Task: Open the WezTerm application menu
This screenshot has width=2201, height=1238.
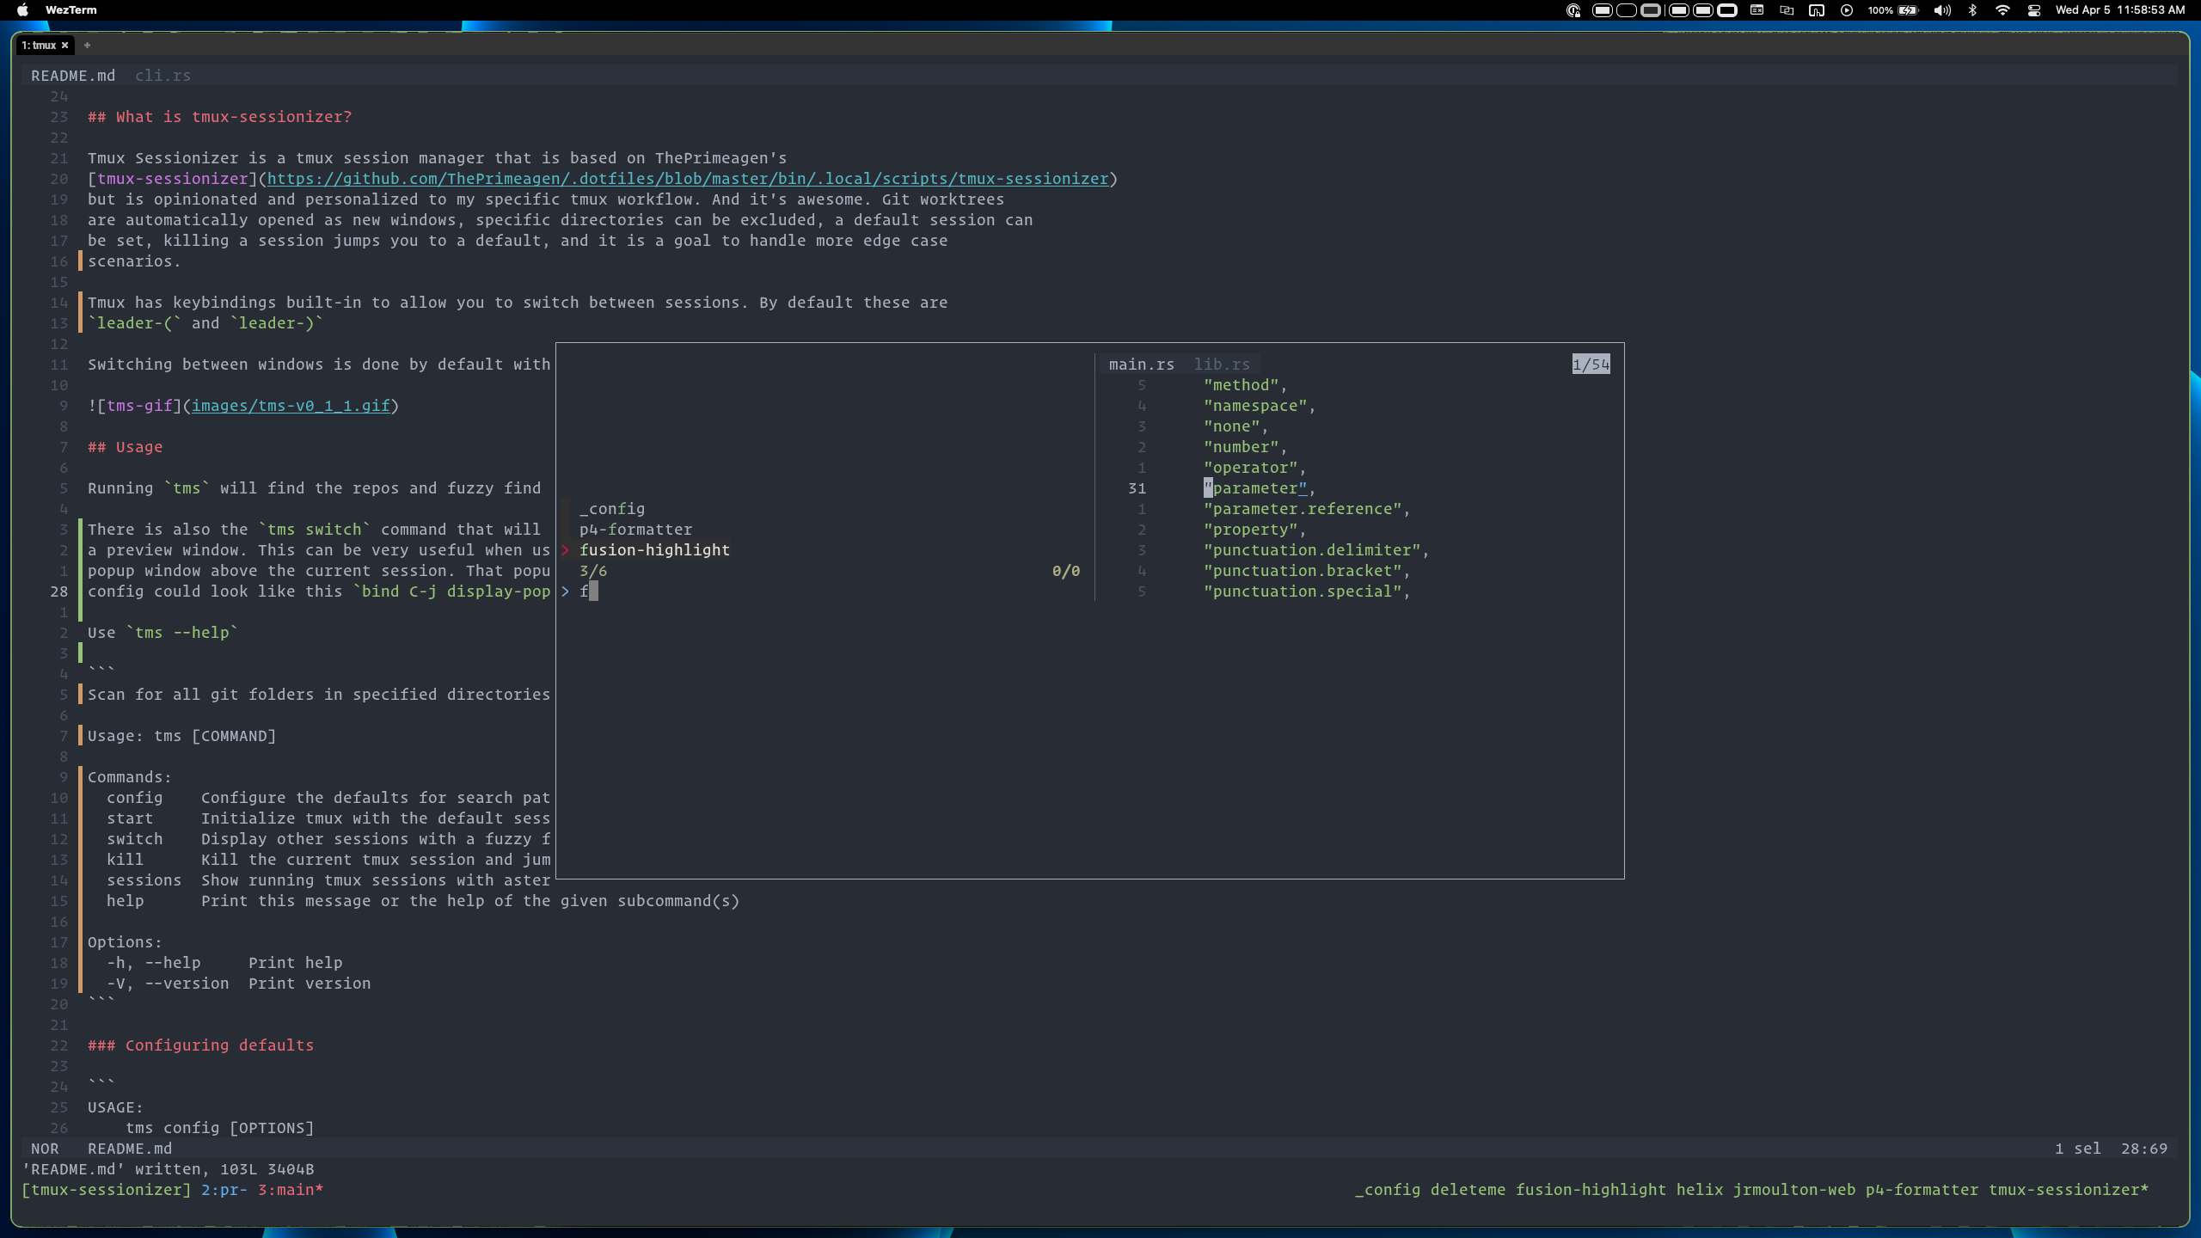Action: pos(71,10)
